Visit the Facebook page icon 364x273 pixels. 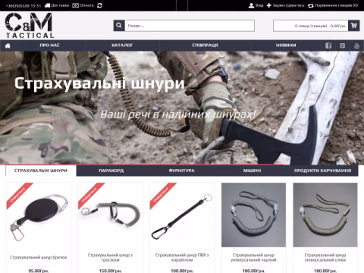tap(328, 45)
